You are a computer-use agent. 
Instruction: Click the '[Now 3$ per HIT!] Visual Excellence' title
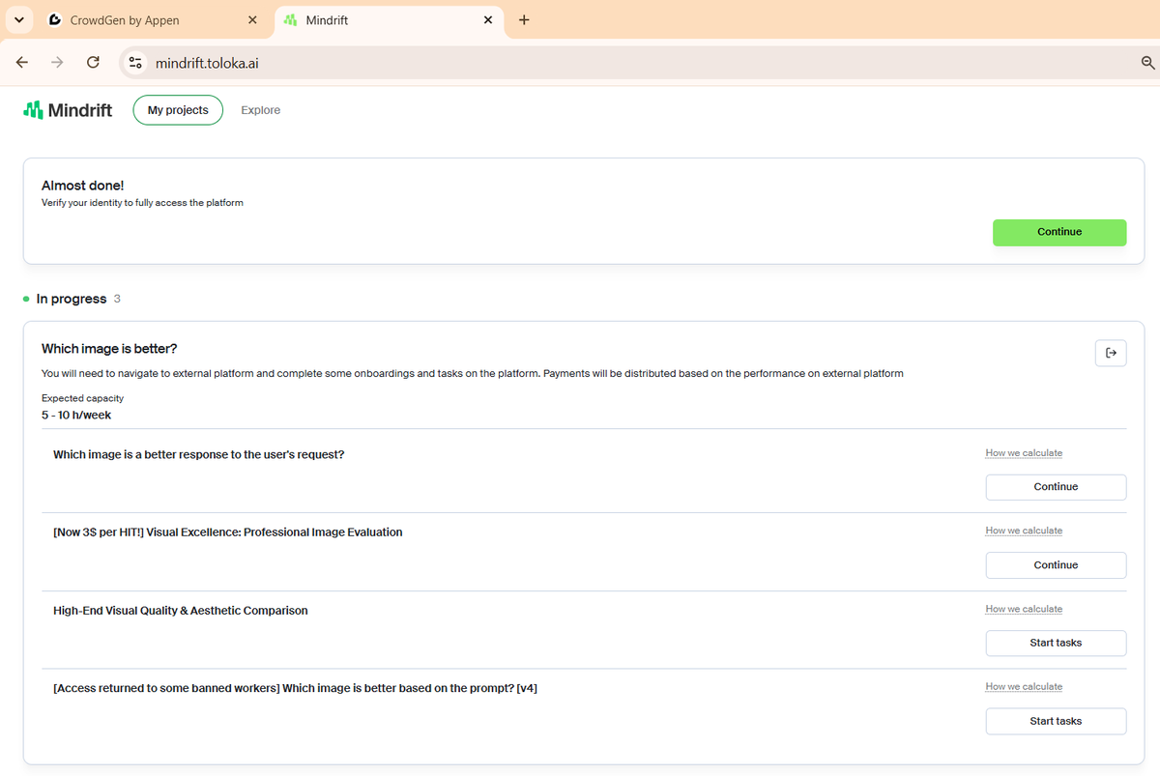click(228, 532)
